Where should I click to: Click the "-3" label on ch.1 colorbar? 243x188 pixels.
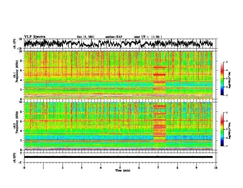pos(226,62)
